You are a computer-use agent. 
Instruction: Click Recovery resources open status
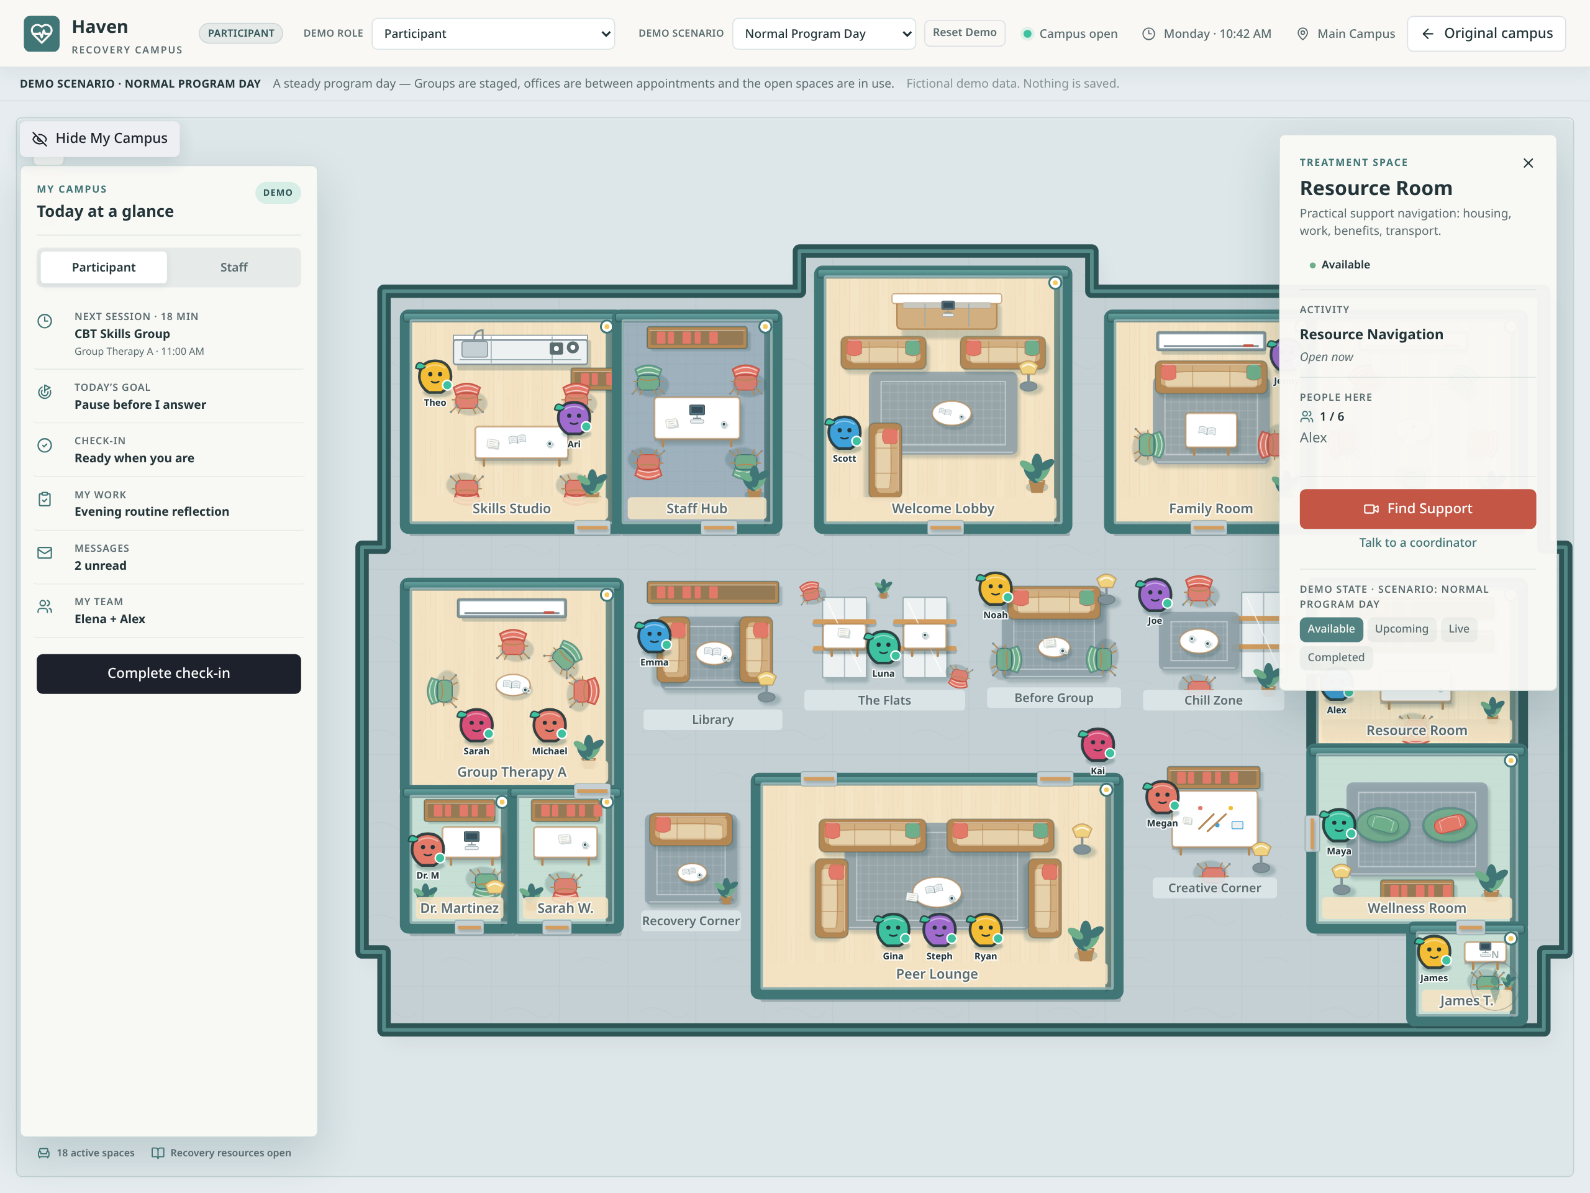coord(221,1153)
